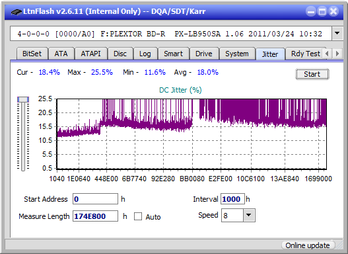Start the jitter measurement

(312, 74)
